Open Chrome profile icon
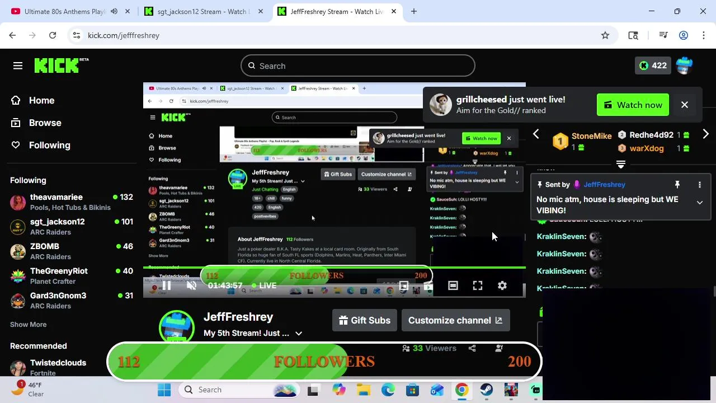 click(684, 35)
